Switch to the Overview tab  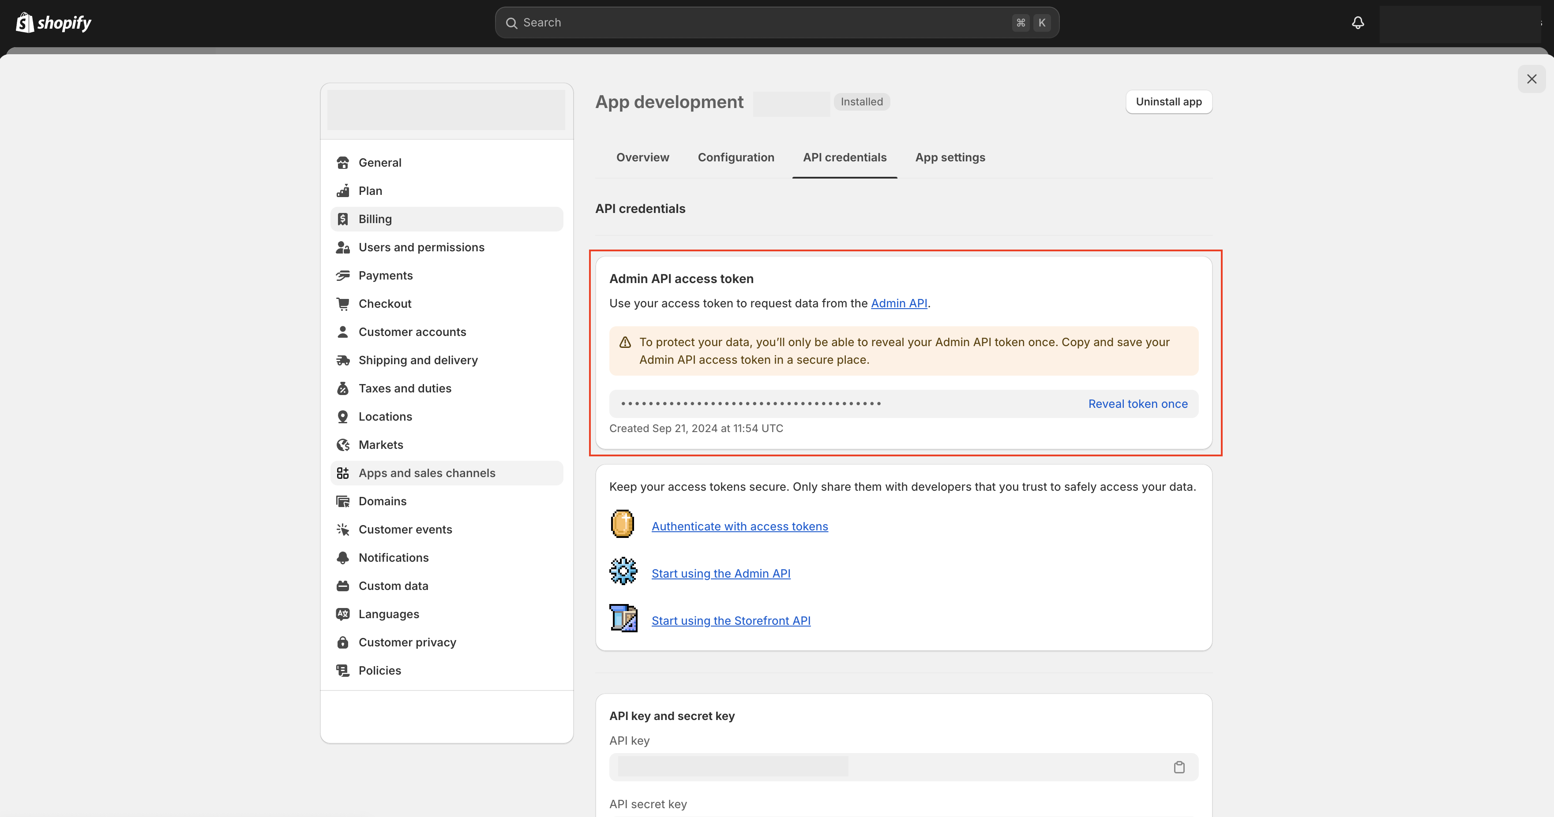click(642, 157)
